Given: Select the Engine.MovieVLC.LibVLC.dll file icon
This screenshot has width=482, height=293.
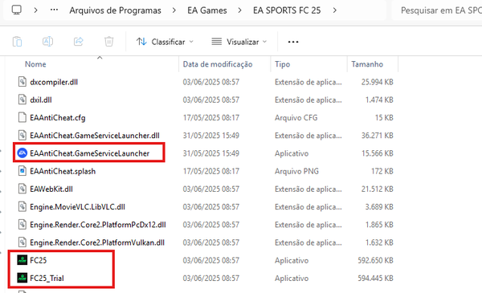Looking at the screenshot, I should tap(22, 206).
